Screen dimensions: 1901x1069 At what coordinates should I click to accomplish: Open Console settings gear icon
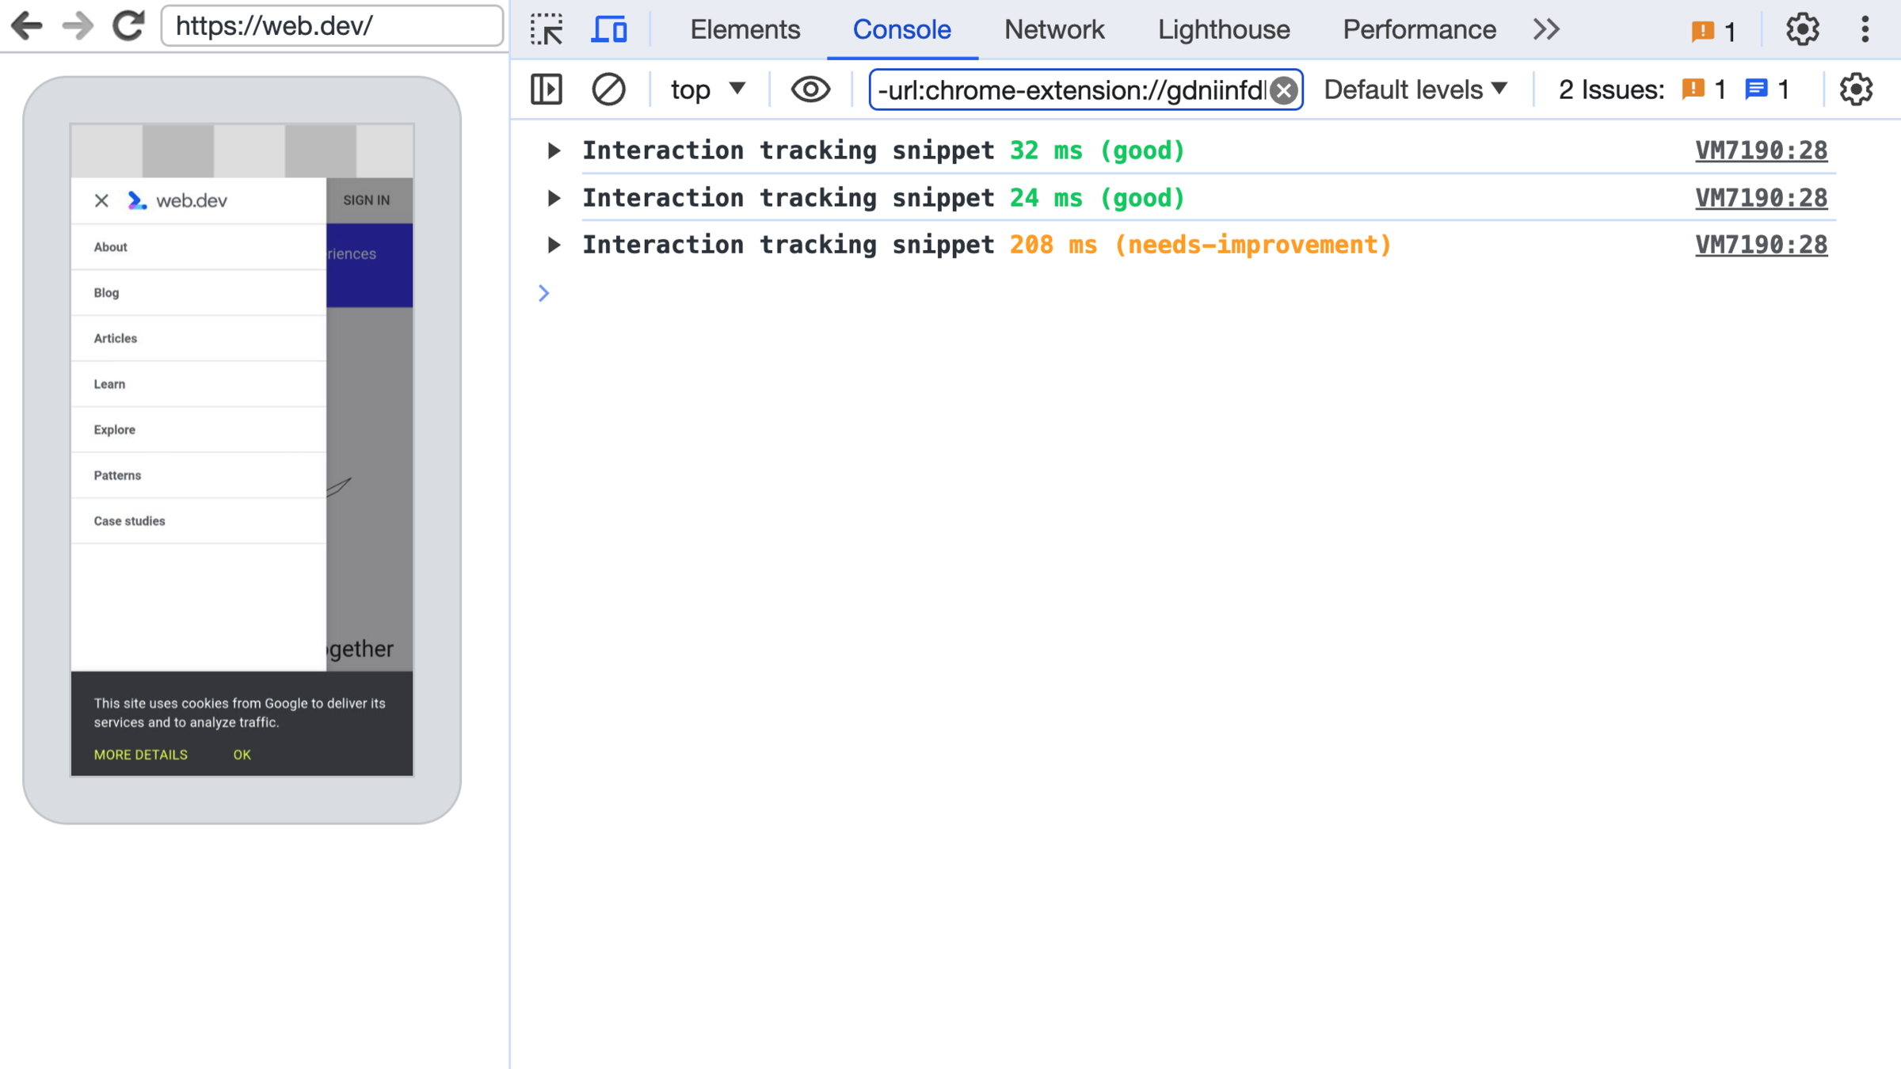(1856, 89)
